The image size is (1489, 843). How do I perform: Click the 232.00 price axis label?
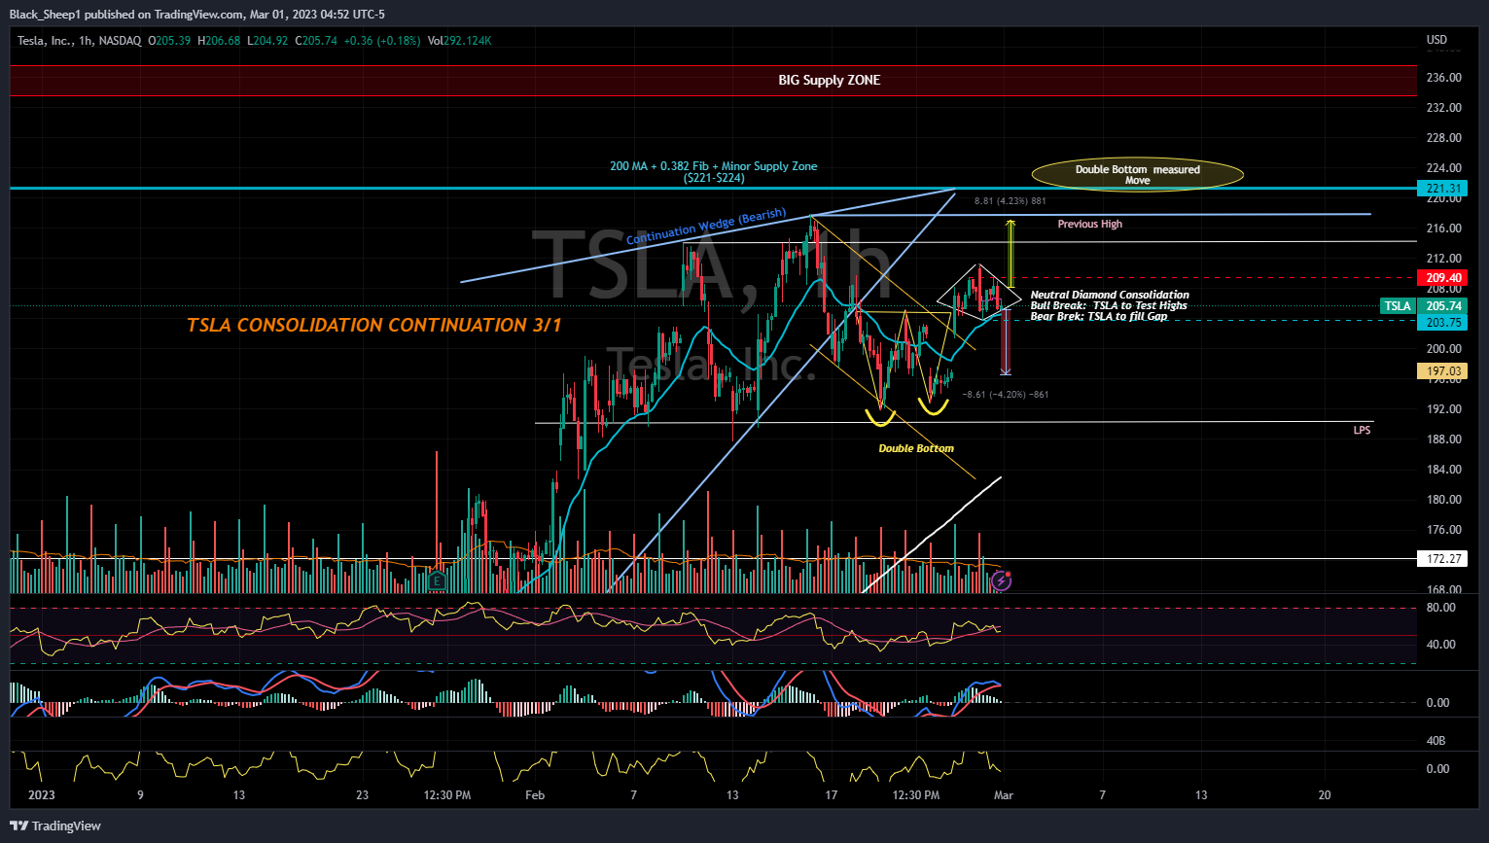(1443, 108)
